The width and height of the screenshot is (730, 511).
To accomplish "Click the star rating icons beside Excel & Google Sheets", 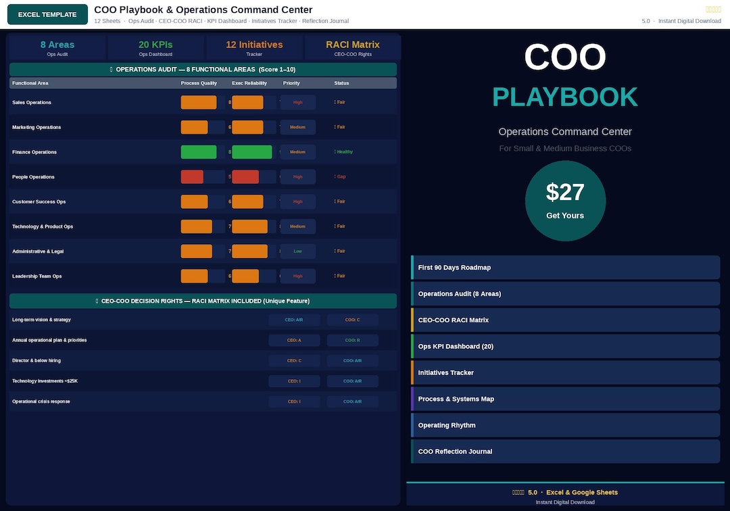I will pos(518,492).
